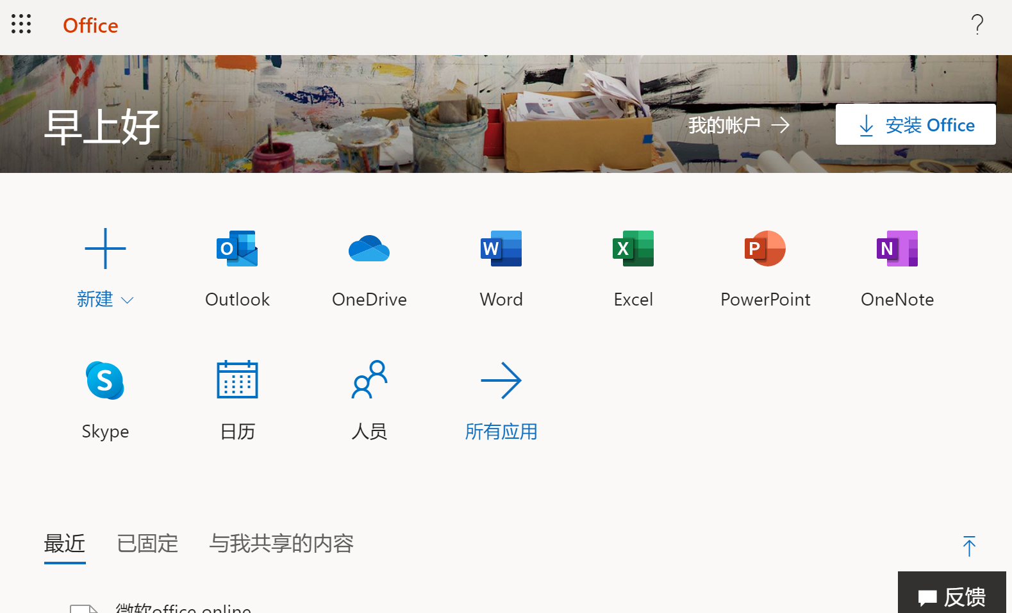The width and height of the screenshot is (1012, 613).
Task: Click the Install Office button (安装 Office)
Action: tap(915, 124)
